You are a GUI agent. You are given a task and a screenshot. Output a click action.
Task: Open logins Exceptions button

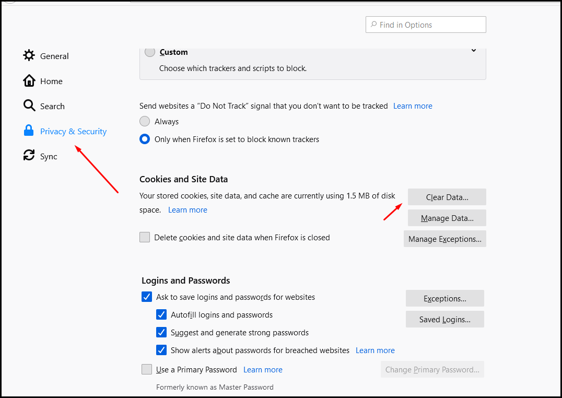click(445, 298)
